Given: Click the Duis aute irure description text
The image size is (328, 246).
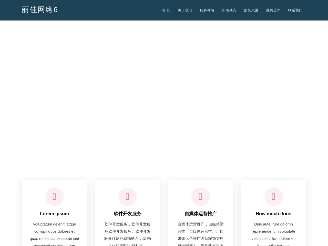Looking at the screenshot, I should 273,231.
